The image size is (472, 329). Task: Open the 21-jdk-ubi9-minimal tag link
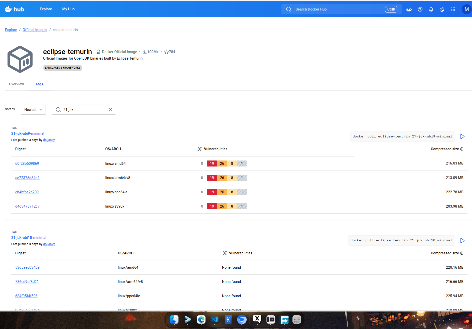(x=28, y=133)
